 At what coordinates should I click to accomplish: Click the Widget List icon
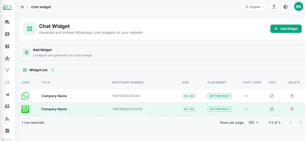click(x=25, y=70)
